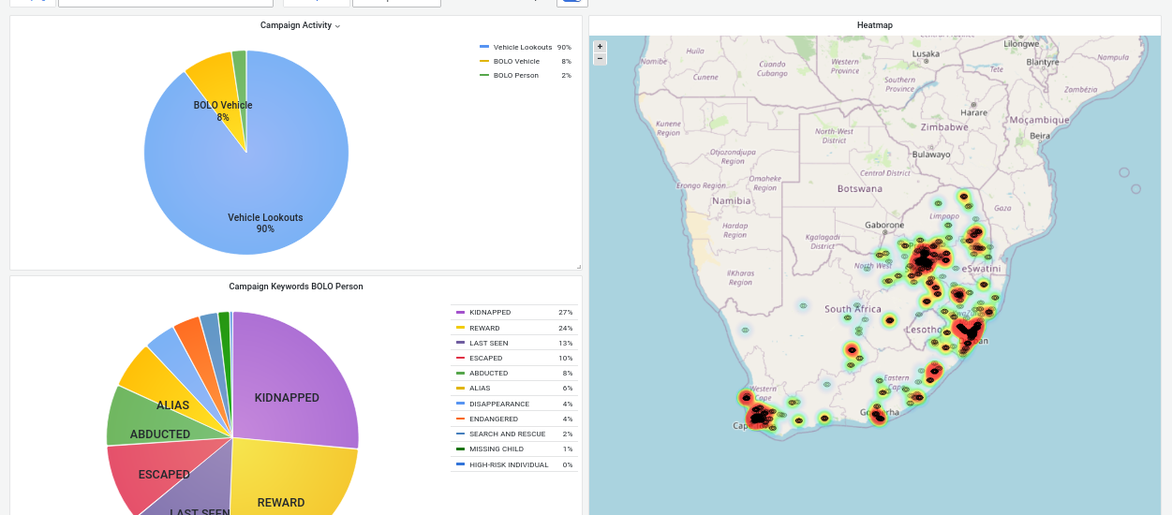This screenshot has height=515, width=1172.
Task: Click the Hardap Region label on the map
Action: point(734,230)
